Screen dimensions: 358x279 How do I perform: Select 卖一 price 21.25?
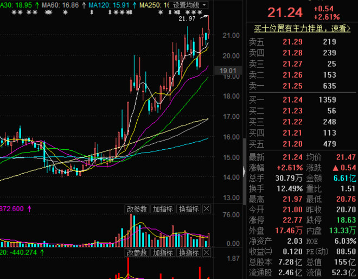[292, 86]
